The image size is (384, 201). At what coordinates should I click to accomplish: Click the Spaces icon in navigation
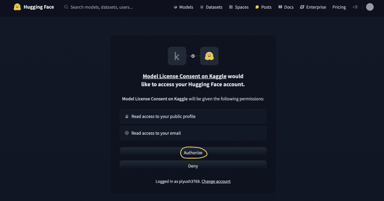[231, 7]
